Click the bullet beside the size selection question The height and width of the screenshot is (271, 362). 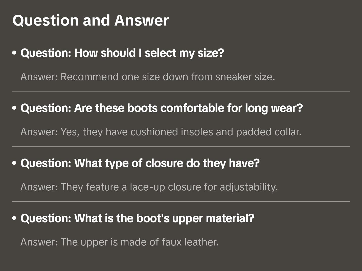click(14, 53)
